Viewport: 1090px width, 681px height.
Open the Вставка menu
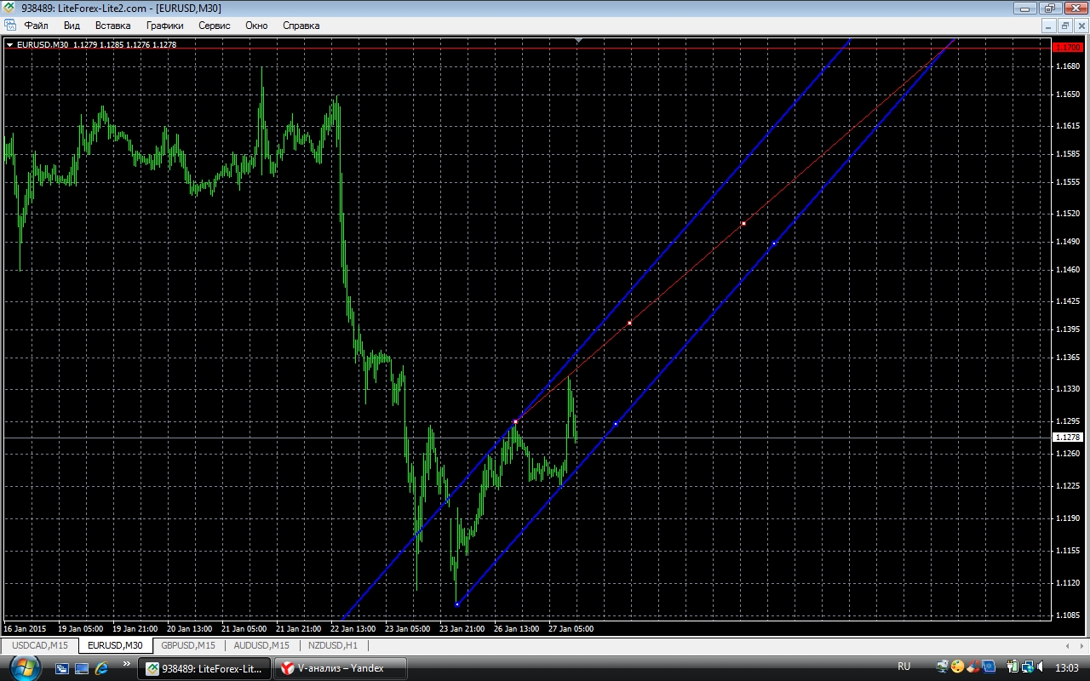tap(112, 26)
